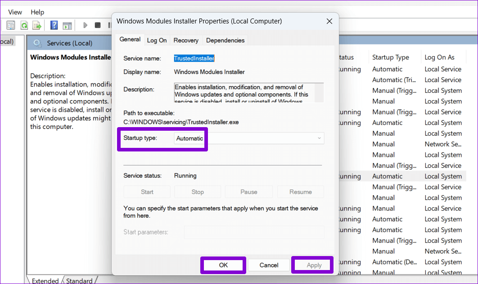This screenshot has height=284, width=478.
Task: Switch to the Standard view tab
Action: point(79,280)
